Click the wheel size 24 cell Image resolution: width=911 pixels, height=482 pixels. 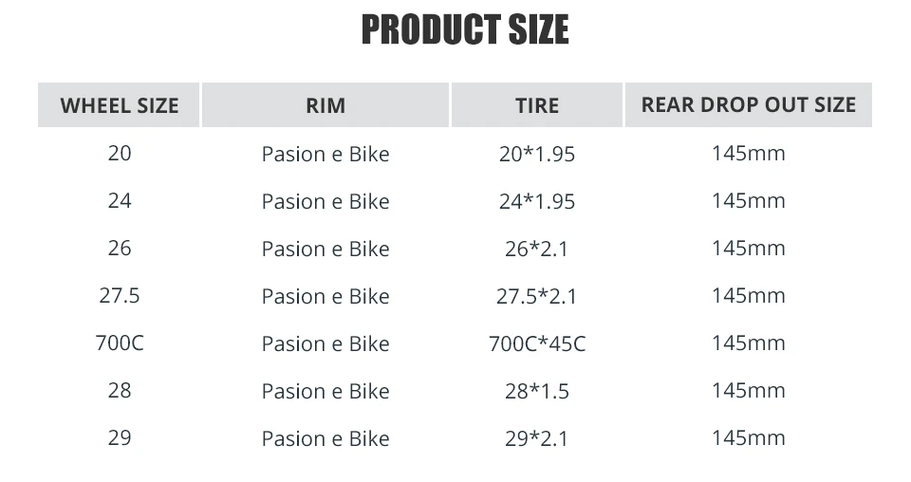(120, 200)
